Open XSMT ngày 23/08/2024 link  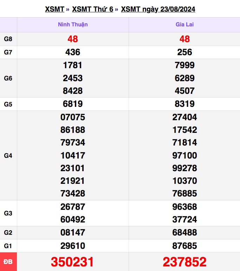158,9
